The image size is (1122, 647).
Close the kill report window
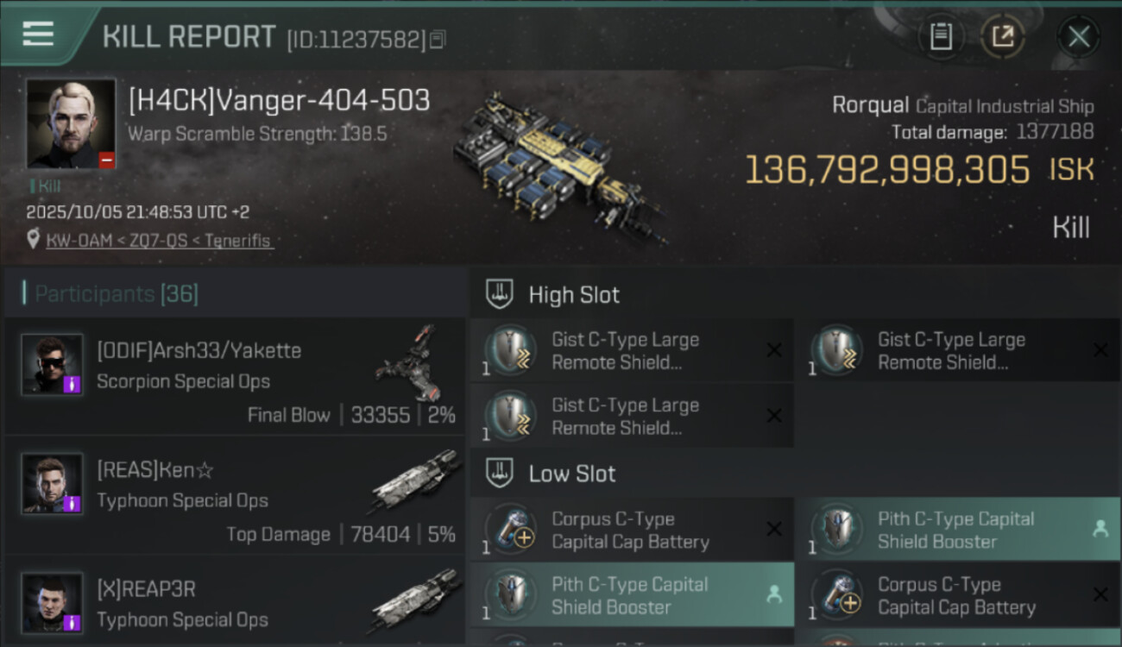1079,36
